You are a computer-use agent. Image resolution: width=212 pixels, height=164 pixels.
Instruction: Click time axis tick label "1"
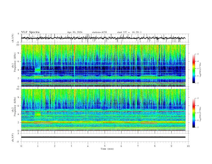[x=38, y=146]
